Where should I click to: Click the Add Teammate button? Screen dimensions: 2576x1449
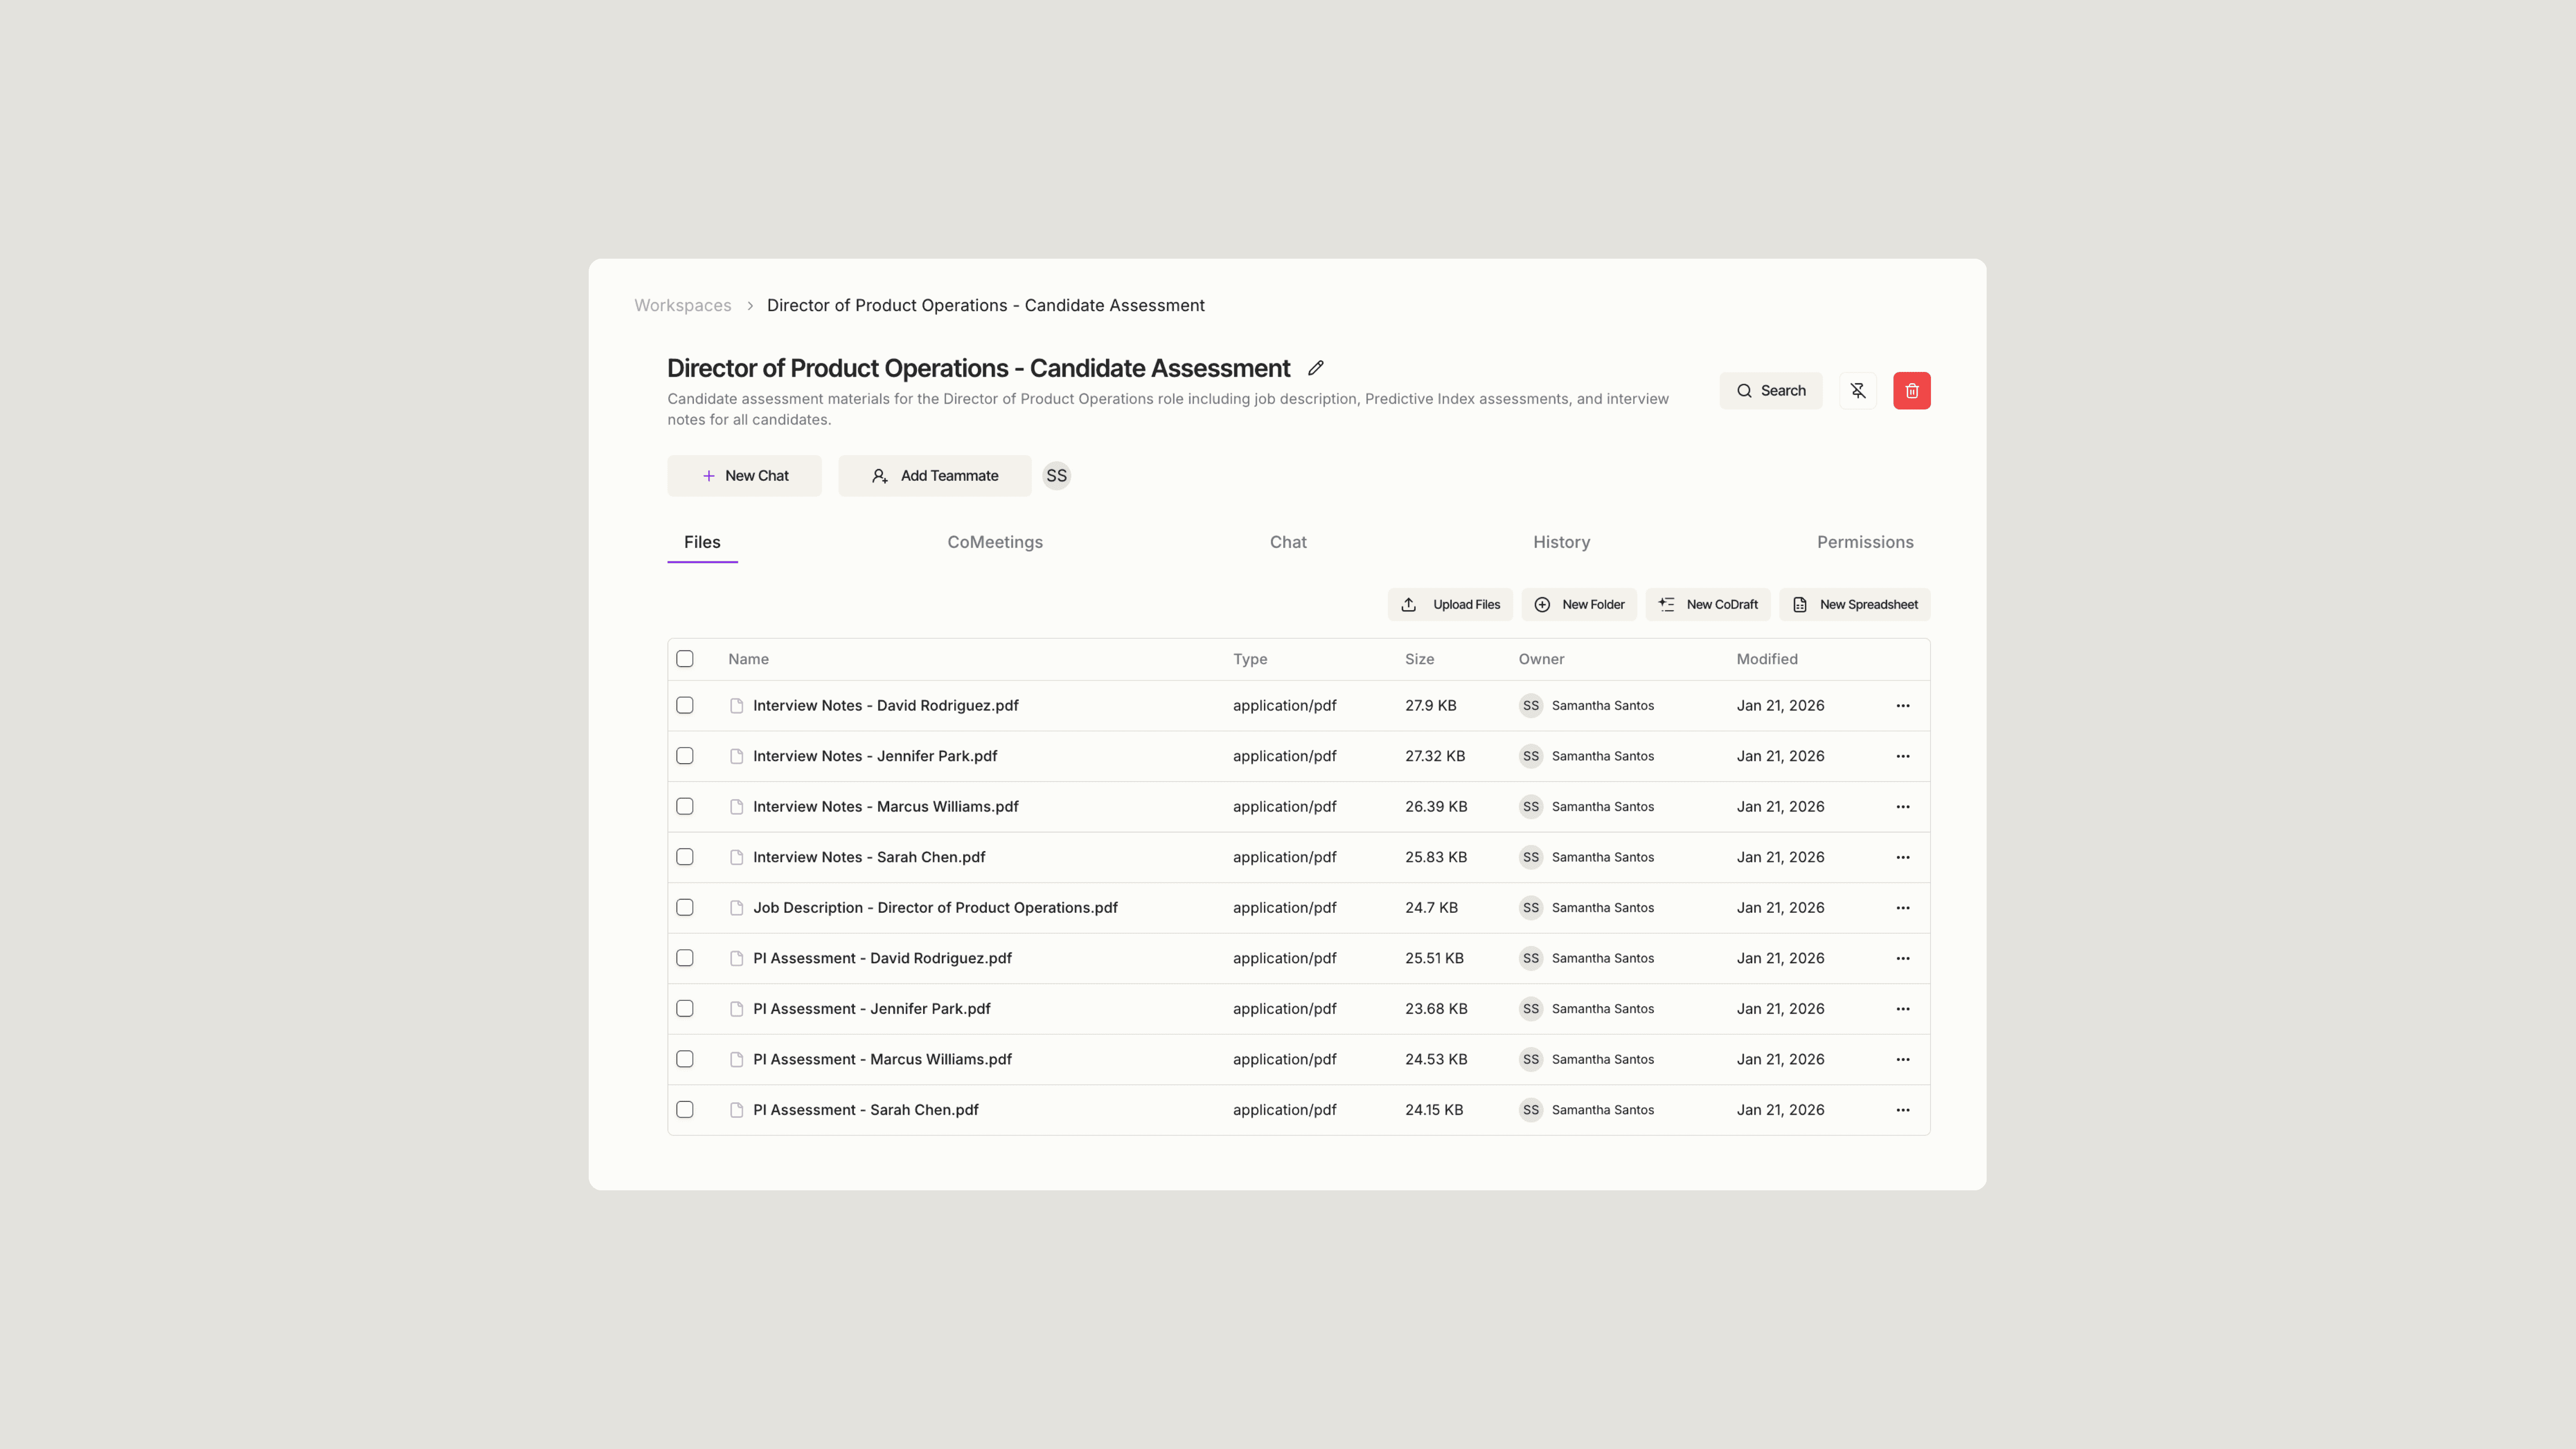pos(934,476)
